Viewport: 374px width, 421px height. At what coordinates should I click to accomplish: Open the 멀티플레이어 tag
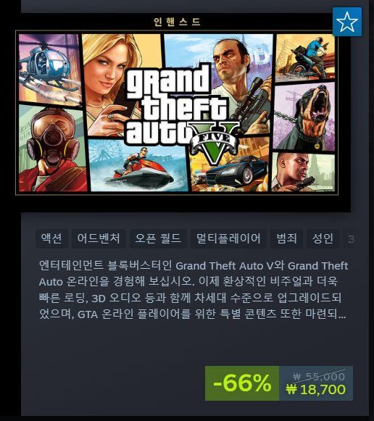coord(228,238)
